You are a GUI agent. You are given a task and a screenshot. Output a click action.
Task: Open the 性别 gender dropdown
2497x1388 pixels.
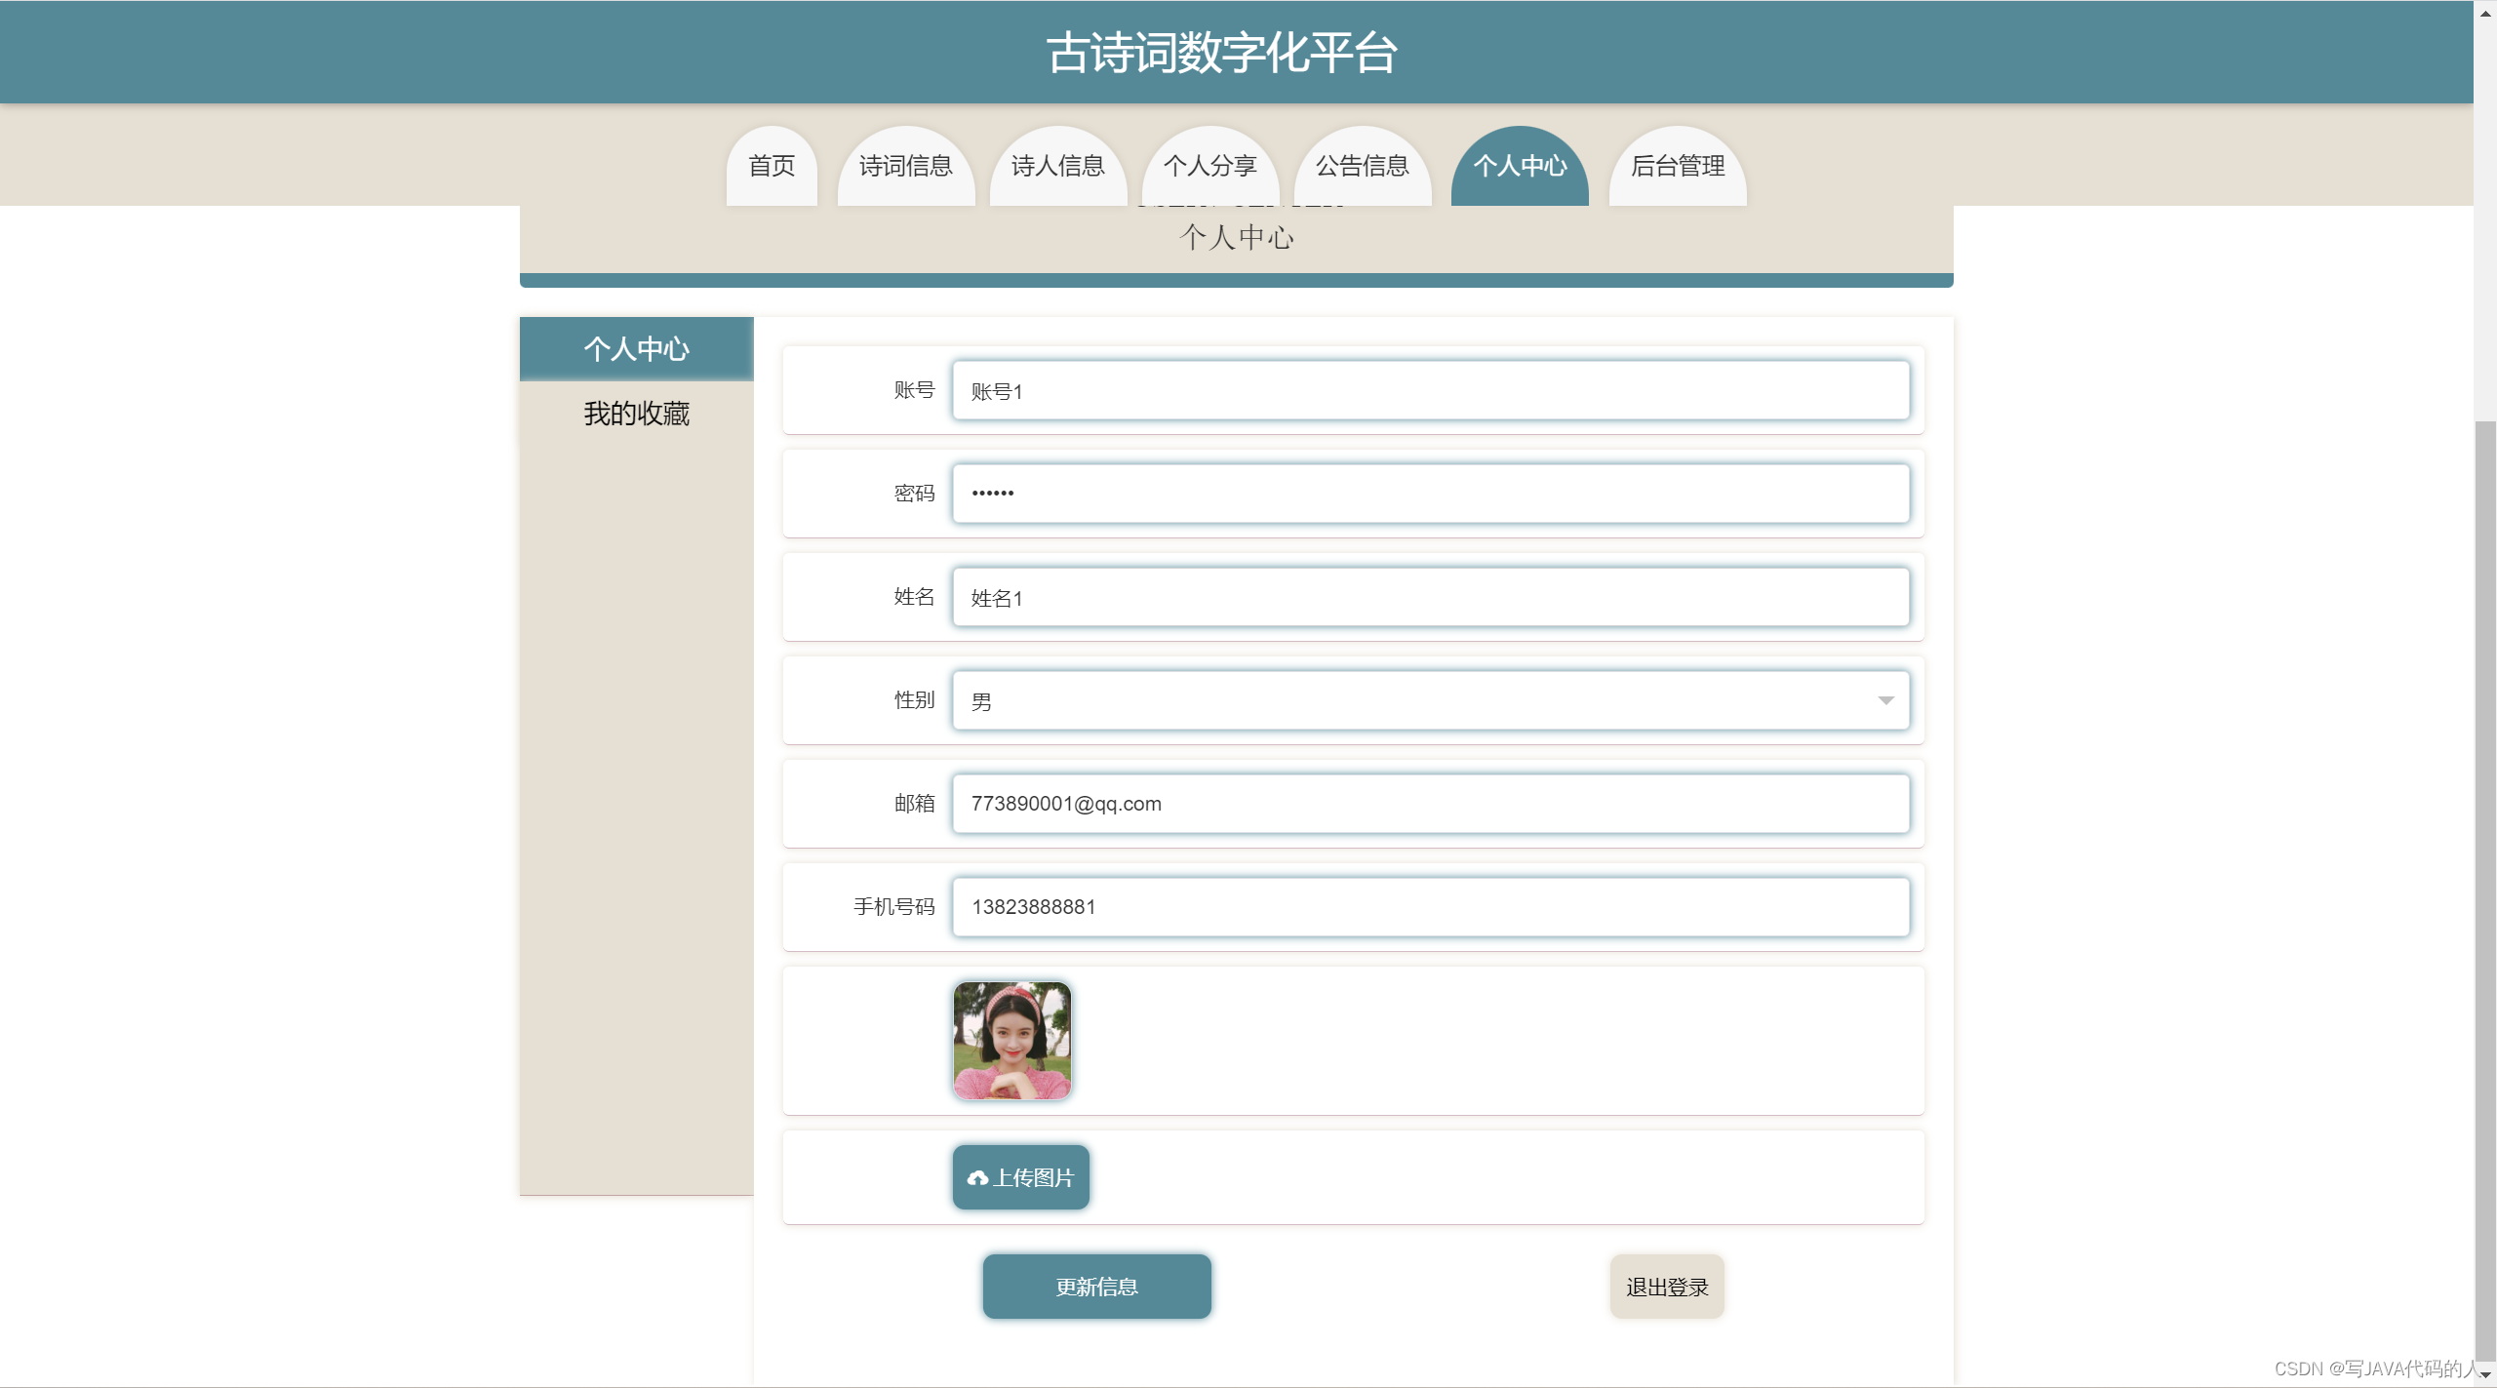[1430, 699]
